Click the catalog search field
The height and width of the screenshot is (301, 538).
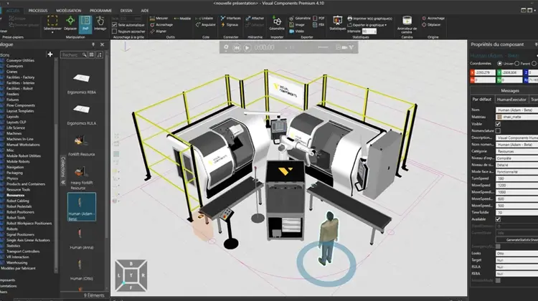pyautogui.click(x=73, y=54)
